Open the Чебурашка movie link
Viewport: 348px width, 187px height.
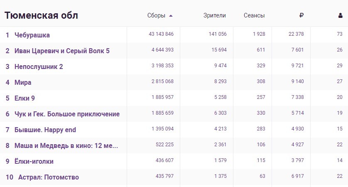(x=32, y=35)
